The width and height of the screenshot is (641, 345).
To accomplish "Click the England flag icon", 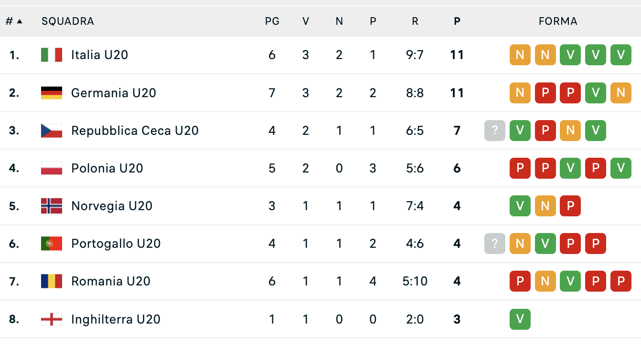I will coord(52,319).
